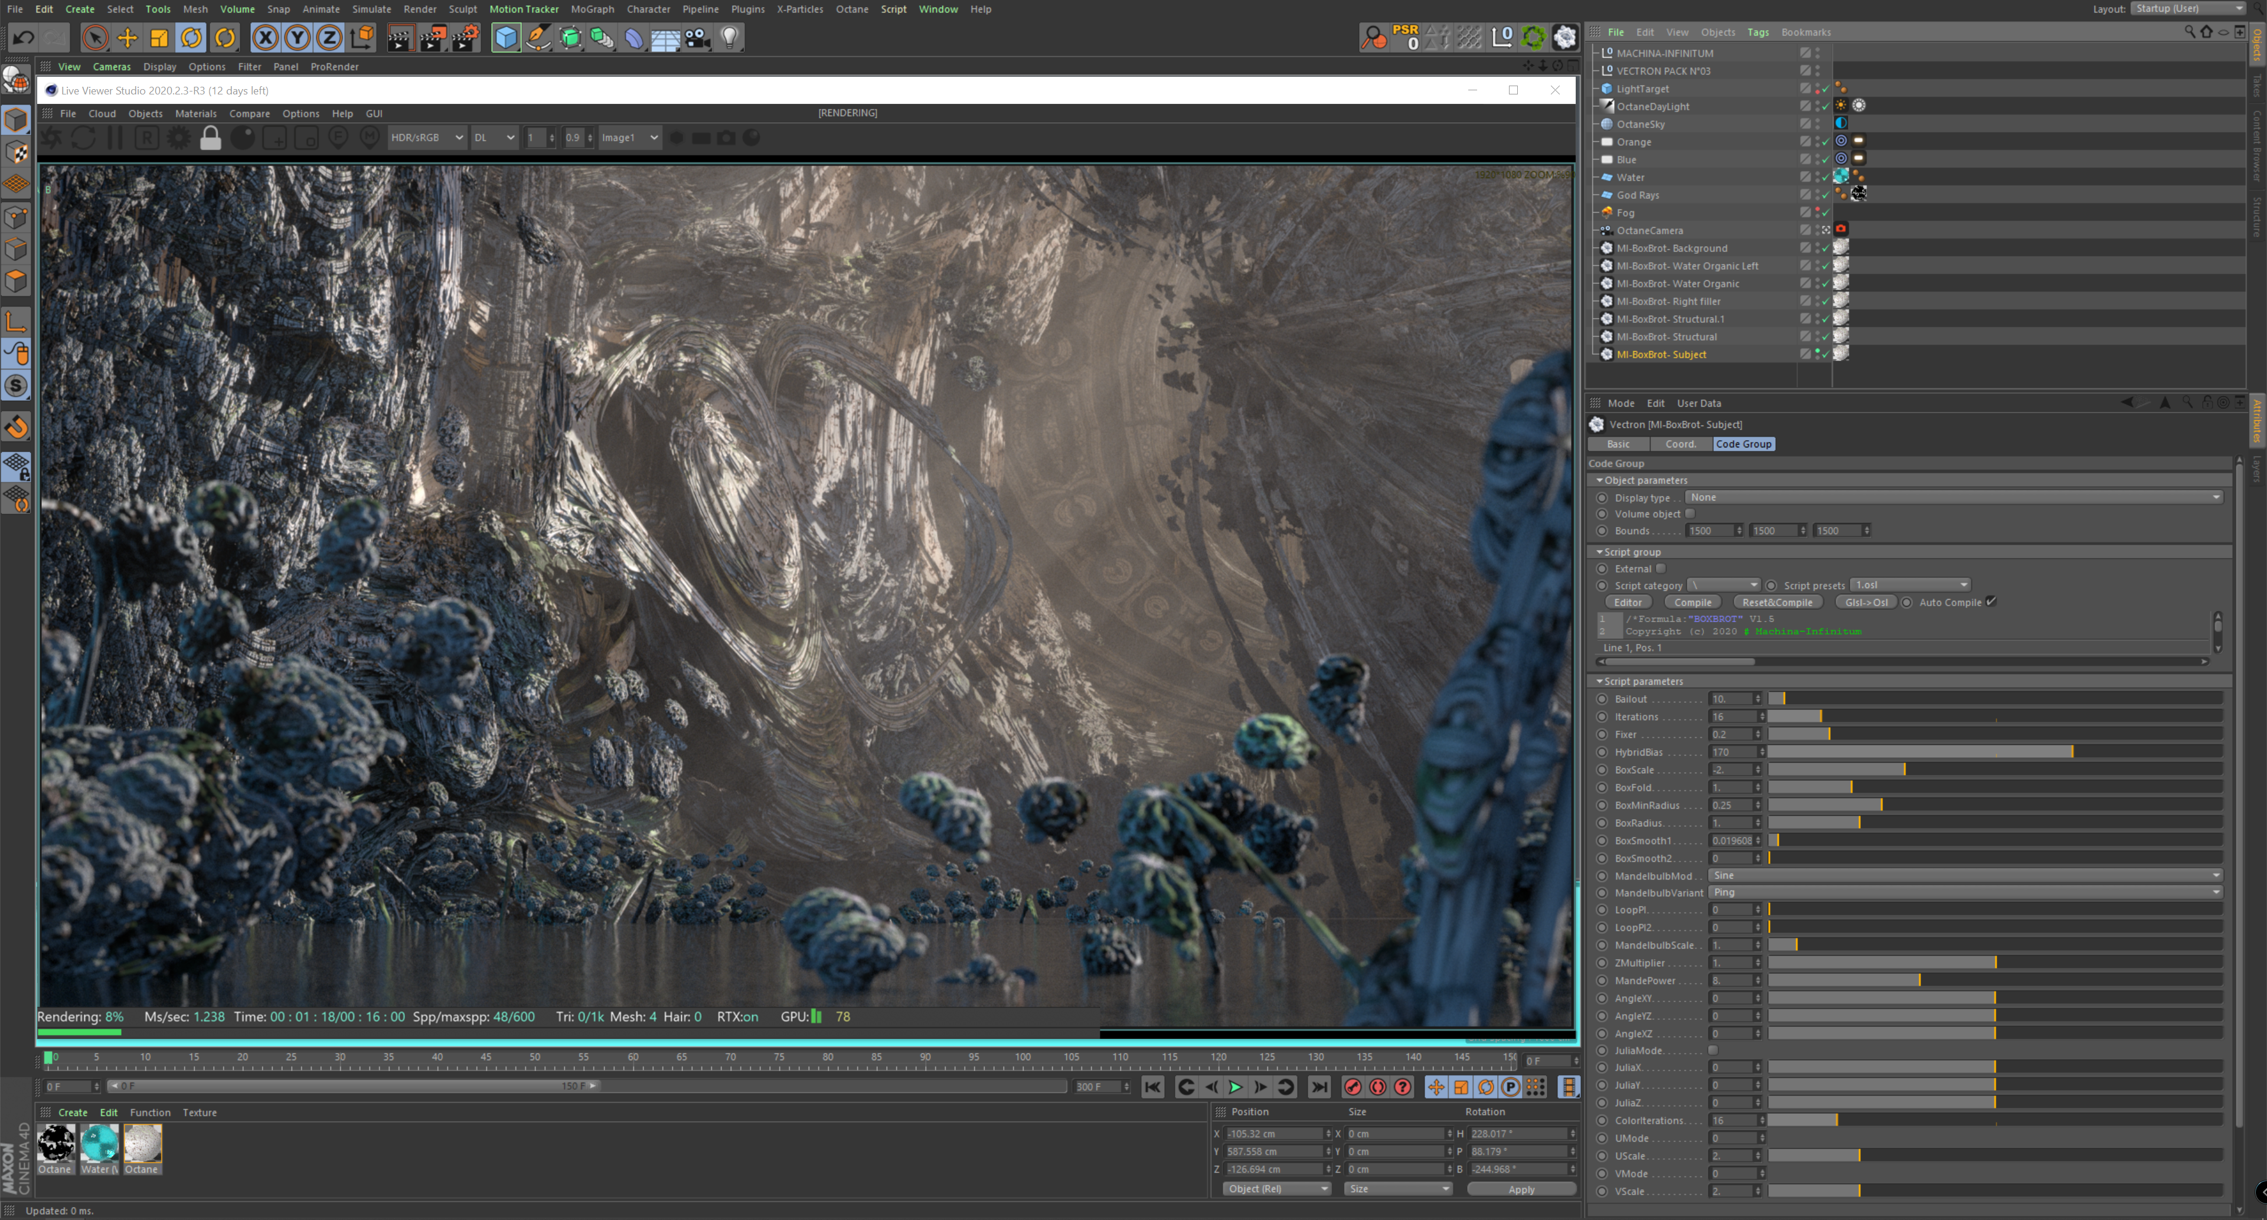This screenshot has width=2267, height=1220.
Task: Toggle the X axis lock
Action: point(265,38)
